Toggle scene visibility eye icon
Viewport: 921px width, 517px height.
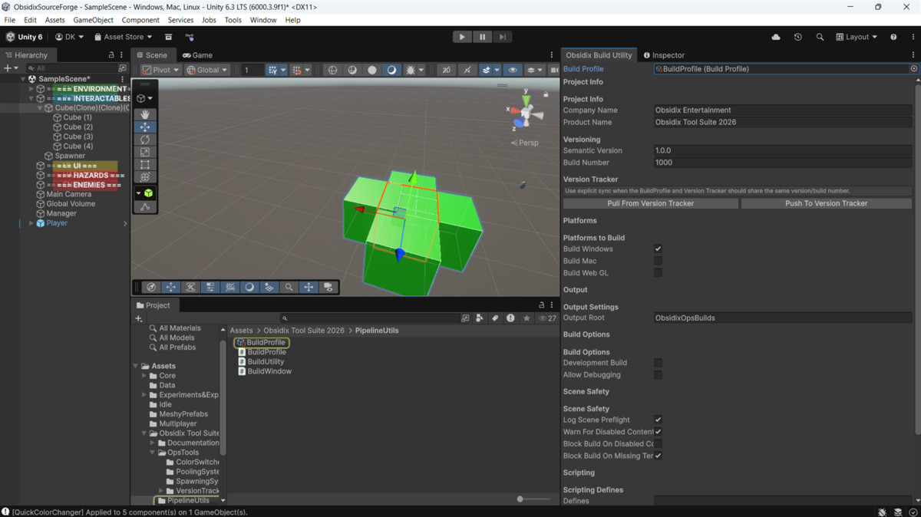tap(513, 70)
